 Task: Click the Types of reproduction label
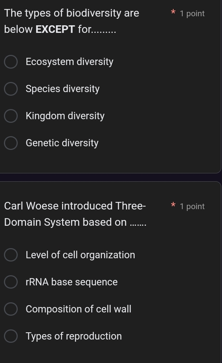click(x=74, y=336)
